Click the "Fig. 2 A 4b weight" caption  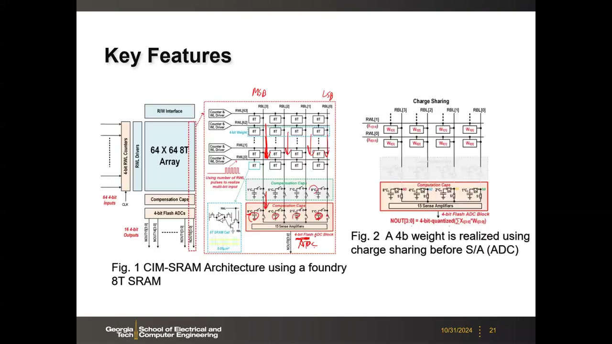(x=440, y=243)
